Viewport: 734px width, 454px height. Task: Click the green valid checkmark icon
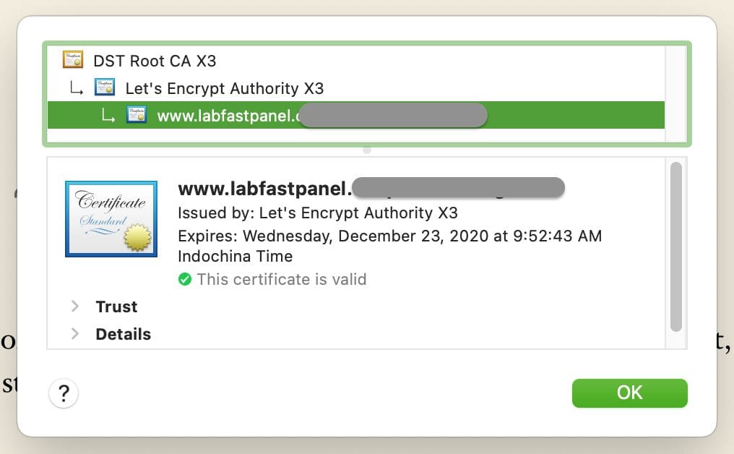coord(185,279)
